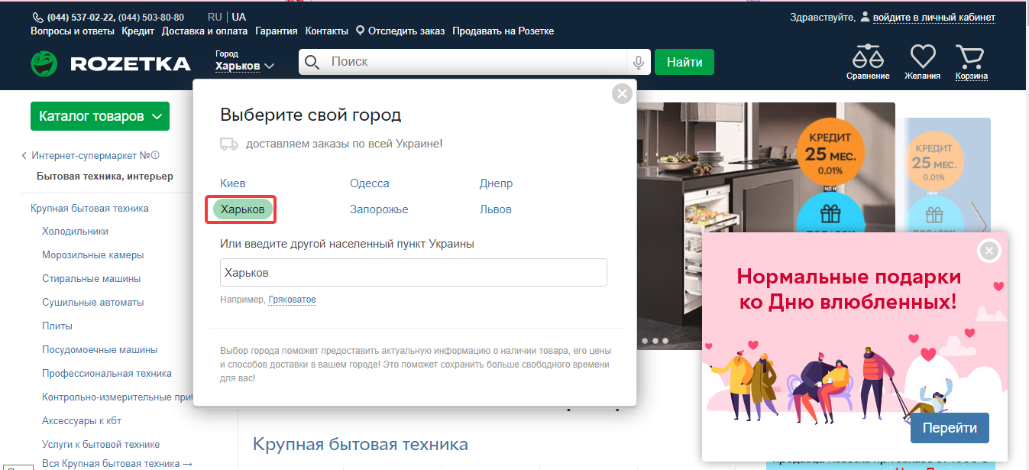Close the Valentine's gifts promo popup
Image resolution: width=1029 pixels, height=470 pixels.
click(x=989, y=251)
